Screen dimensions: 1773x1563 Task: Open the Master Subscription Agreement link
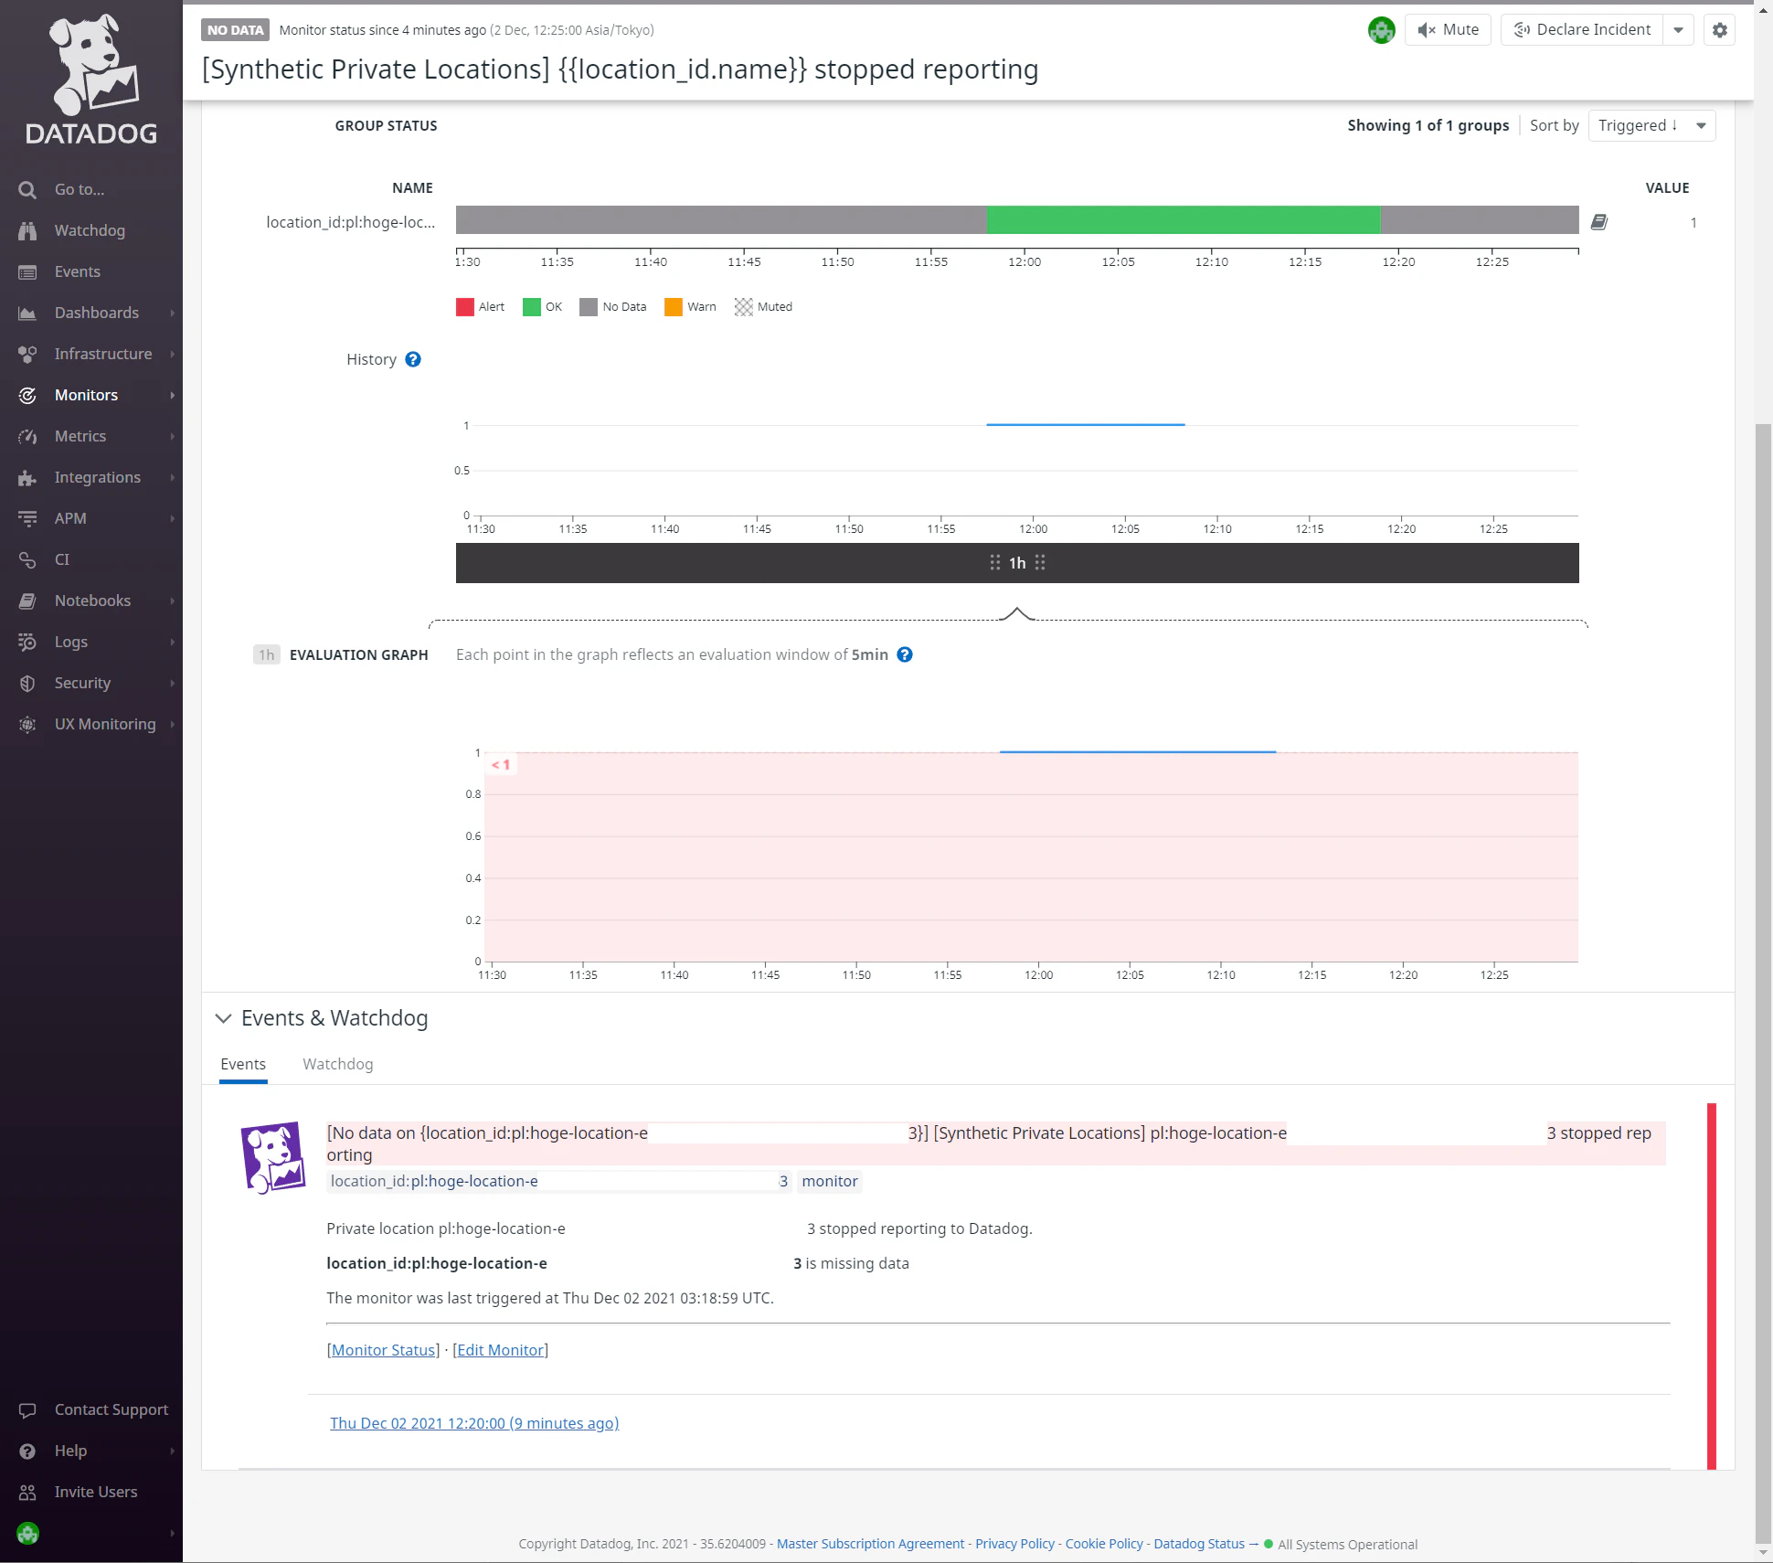(x=870, y=1544)
